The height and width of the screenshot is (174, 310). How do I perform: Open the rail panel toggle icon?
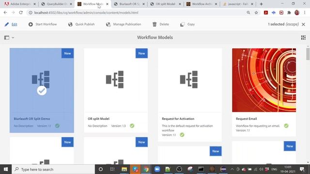click(x=7, y=38)
